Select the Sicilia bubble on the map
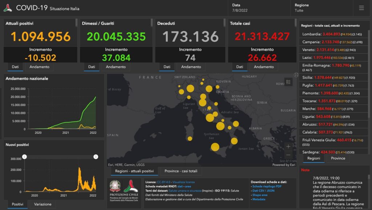 click(x=215, y=147)
